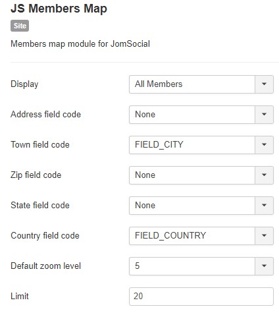This screenshot has width=279, height=315.
Task: Click the Default zoom level arrow button
Action: [x=264, y=266]
